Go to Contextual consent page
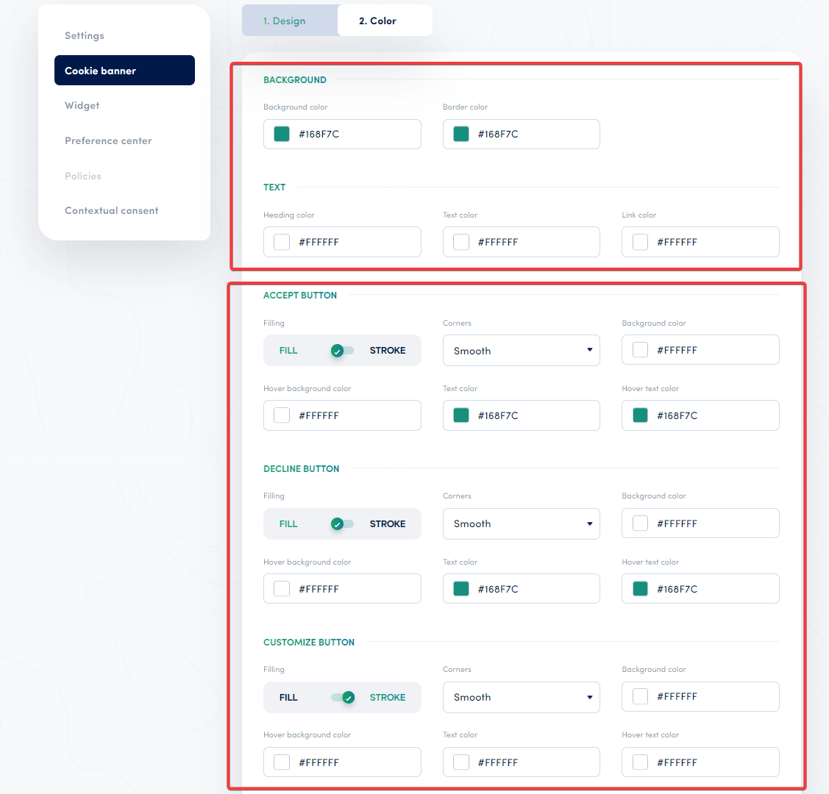This screenshot has height=794, width=829. [111, 210]
